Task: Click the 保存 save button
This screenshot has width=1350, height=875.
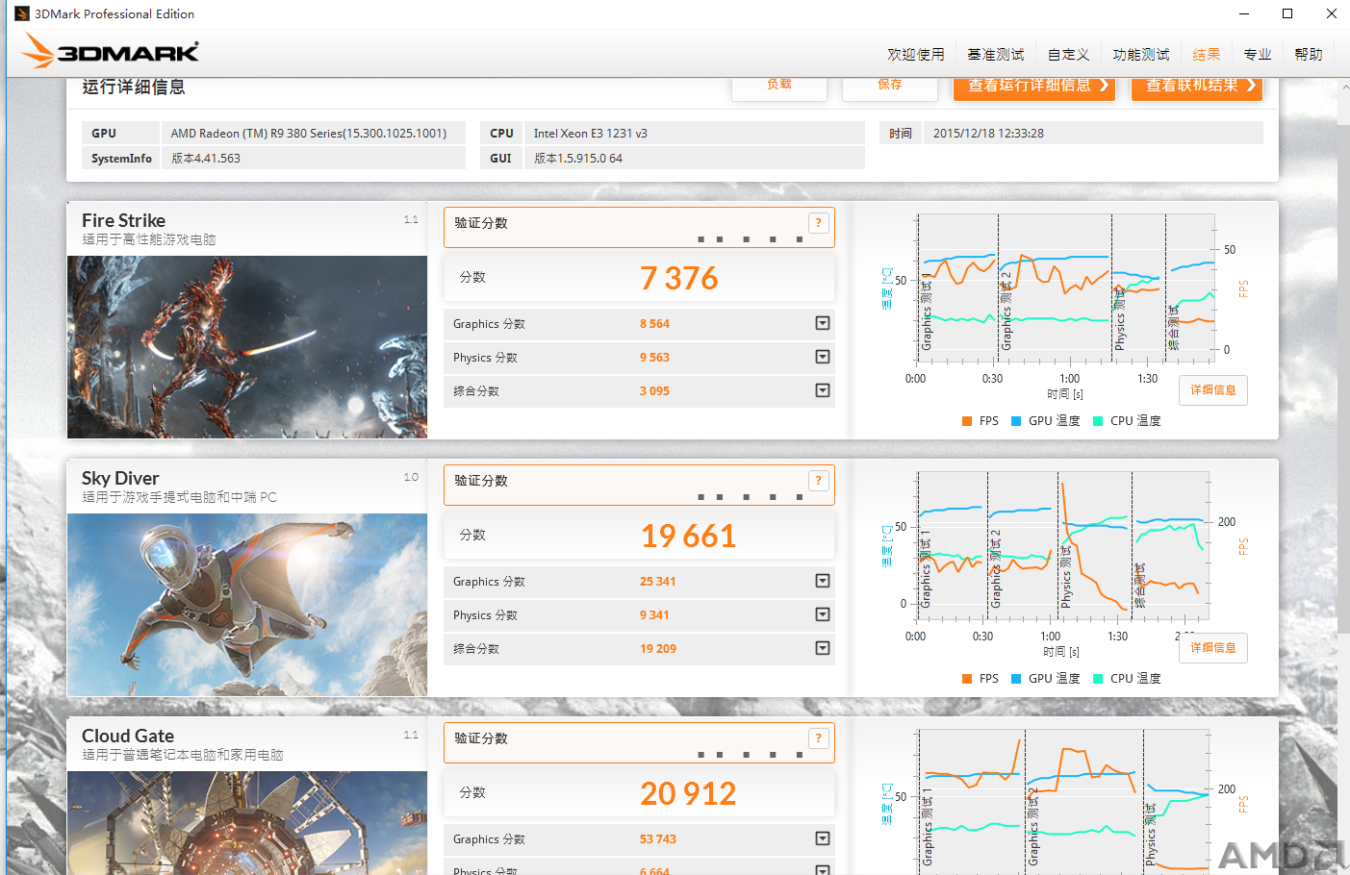Action: point(890,87)
